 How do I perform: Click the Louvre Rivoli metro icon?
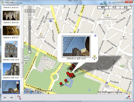tap(106, 83)
